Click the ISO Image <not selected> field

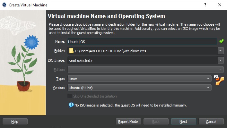pos(143,60)
